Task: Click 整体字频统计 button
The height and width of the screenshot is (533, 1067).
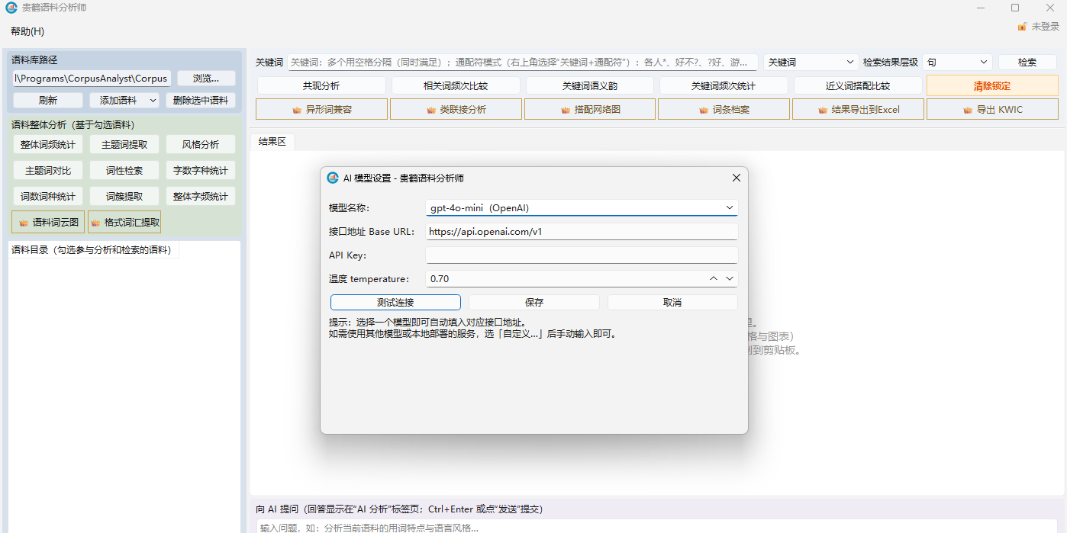Action: (x=201, y=196)
